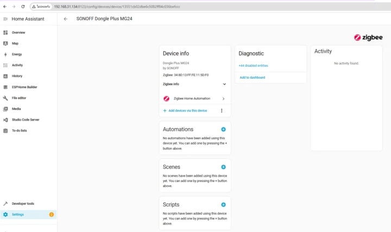Click the Scripts heading
This screenshot has width=391, height=232.
[171, 204]
